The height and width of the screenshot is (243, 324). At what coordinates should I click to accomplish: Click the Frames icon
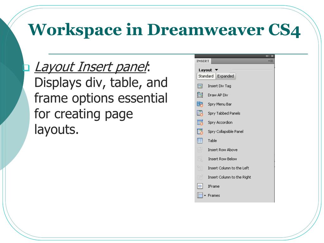[x=200, y=195]
